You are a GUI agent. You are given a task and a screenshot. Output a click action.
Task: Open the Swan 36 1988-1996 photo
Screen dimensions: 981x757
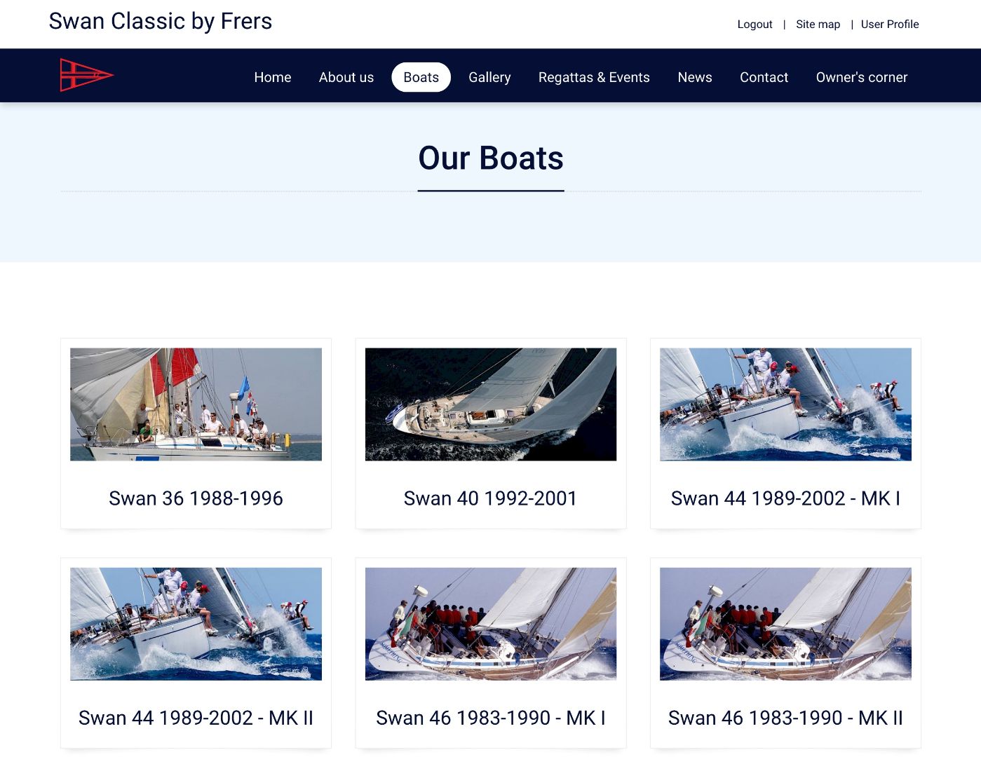[196, 404]
